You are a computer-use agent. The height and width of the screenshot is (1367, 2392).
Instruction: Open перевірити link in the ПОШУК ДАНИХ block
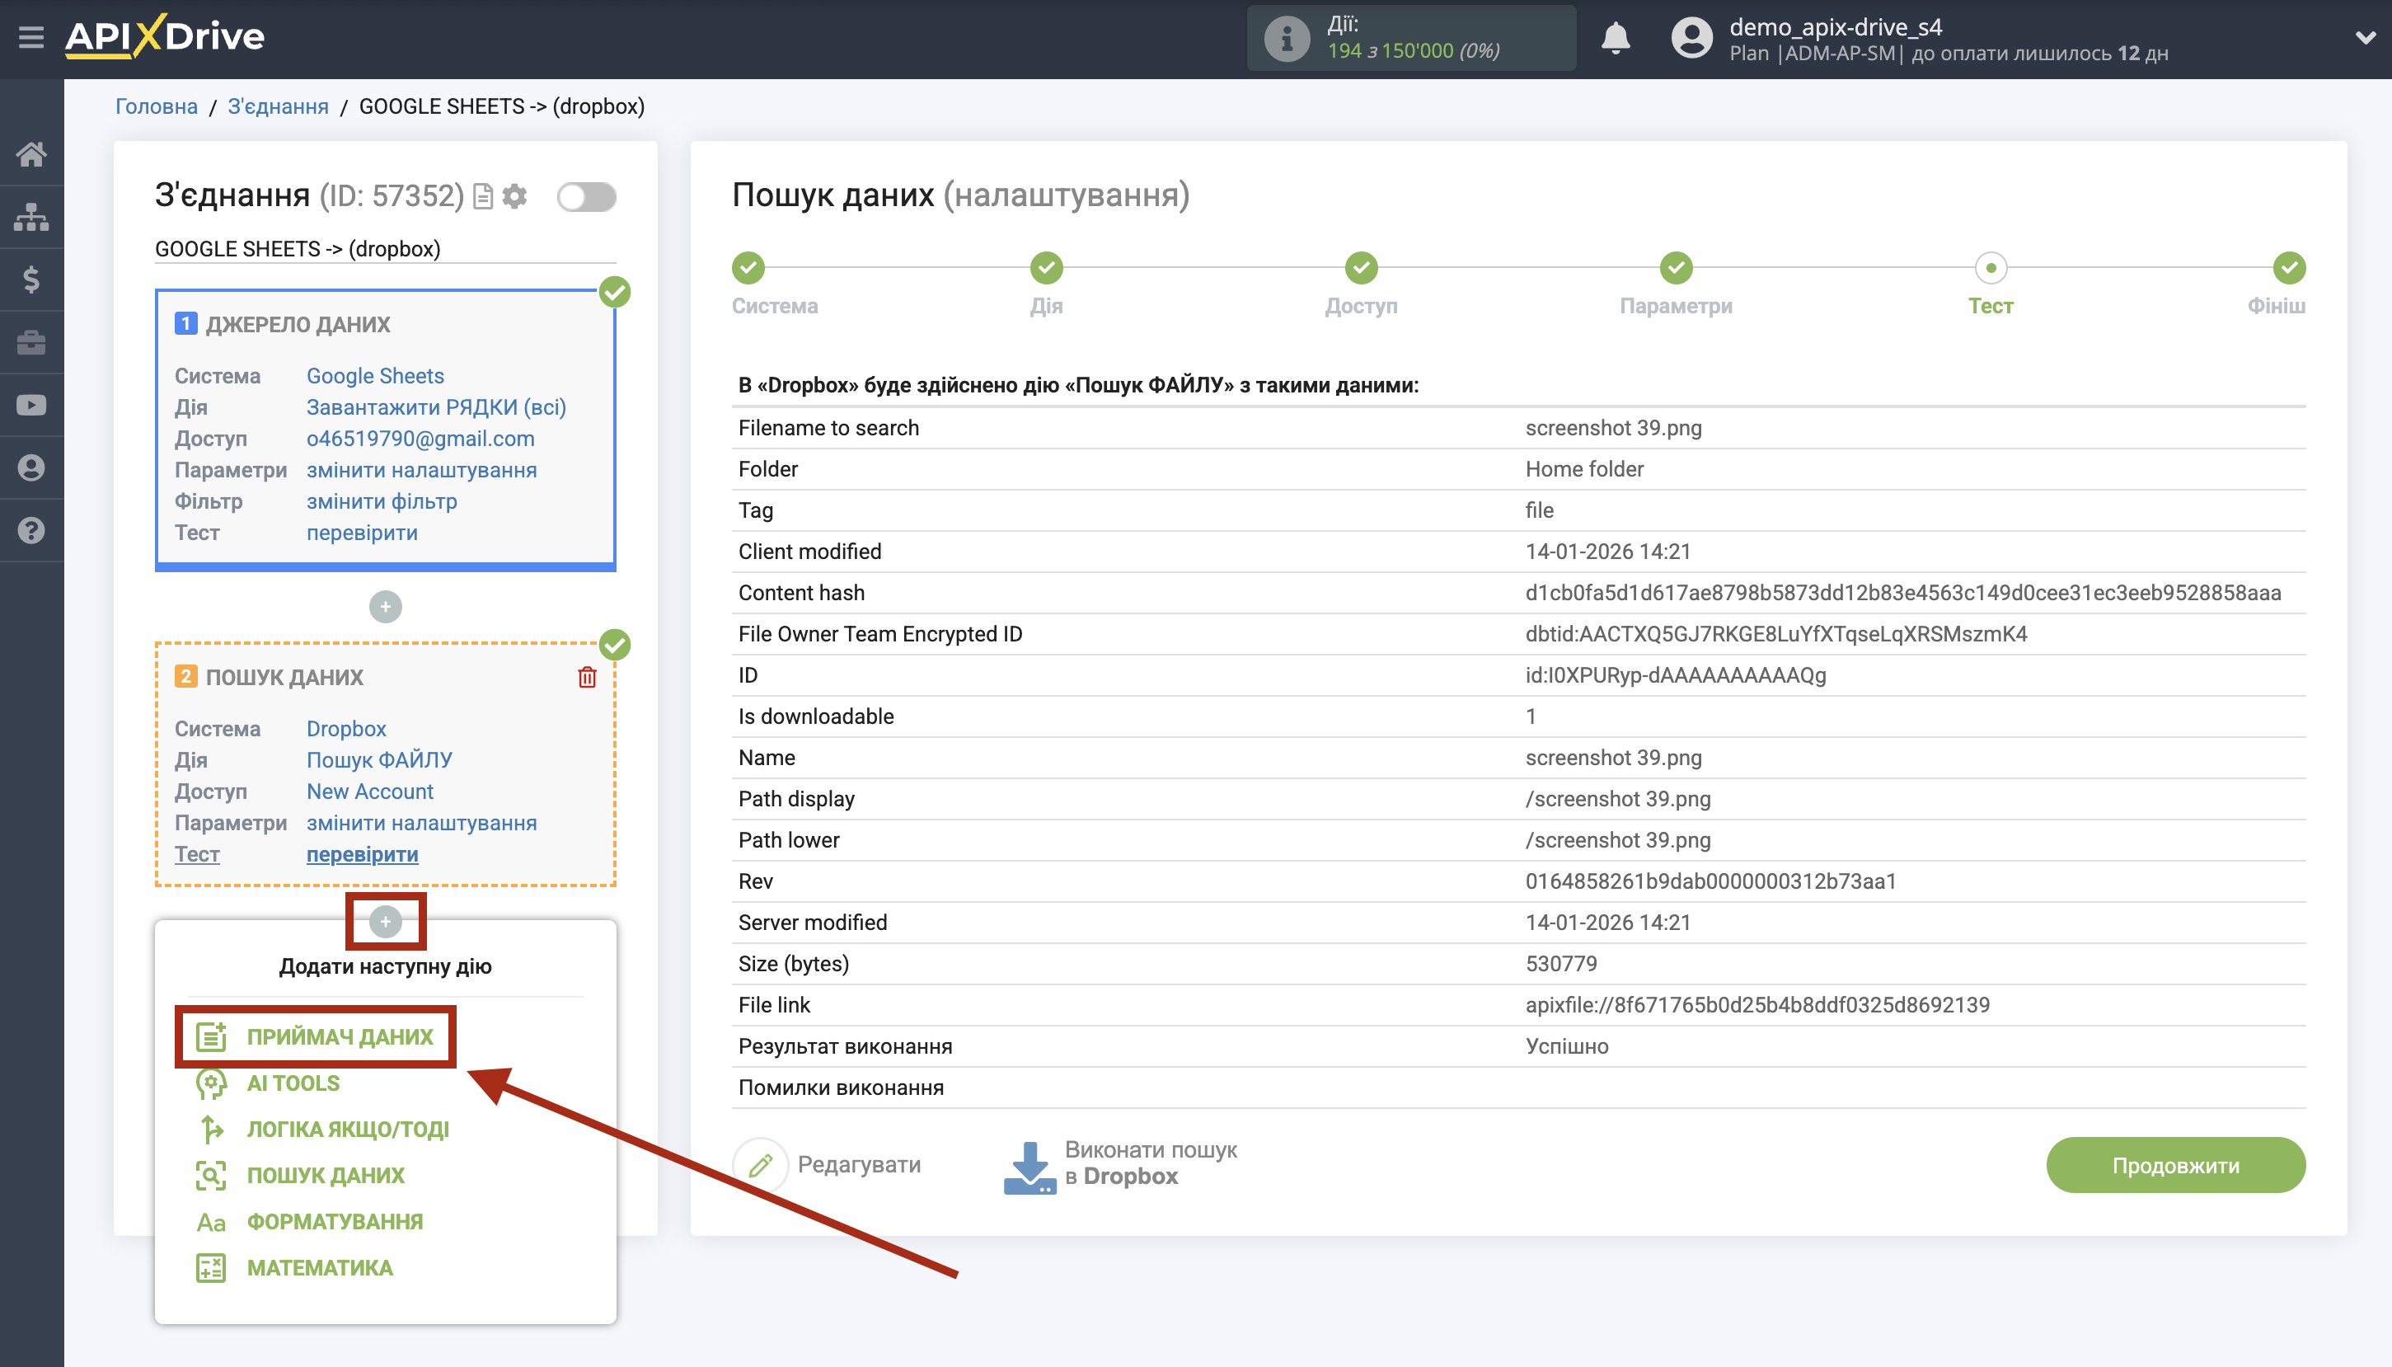point(361,854)
